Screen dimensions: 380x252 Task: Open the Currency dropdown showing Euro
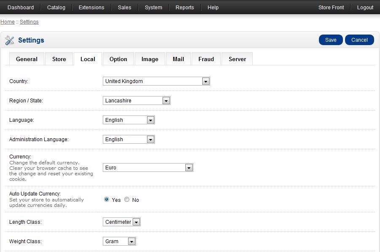[x=148, y=168]
